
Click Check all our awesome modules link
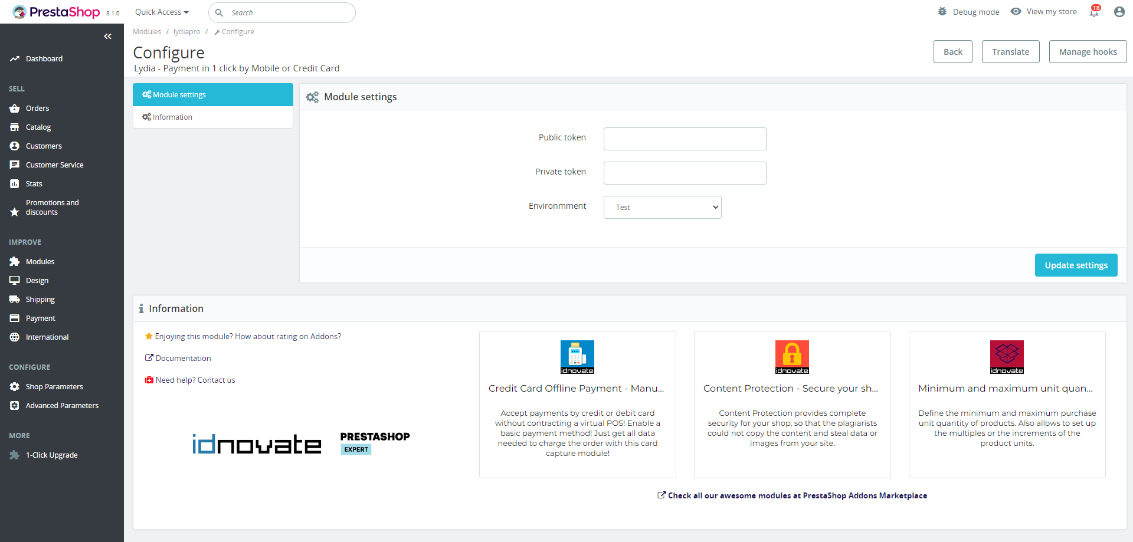pos(793,496)
